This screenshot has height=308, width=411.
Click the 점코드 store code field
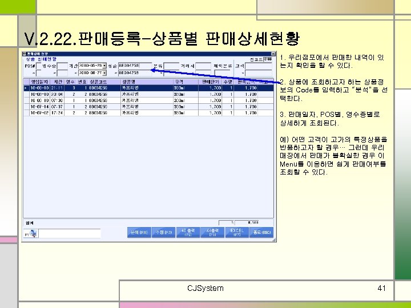pos(268,59)
